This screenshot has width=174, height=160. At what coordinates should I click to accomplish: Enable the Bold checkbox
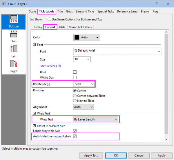click(x=75, y=72)
